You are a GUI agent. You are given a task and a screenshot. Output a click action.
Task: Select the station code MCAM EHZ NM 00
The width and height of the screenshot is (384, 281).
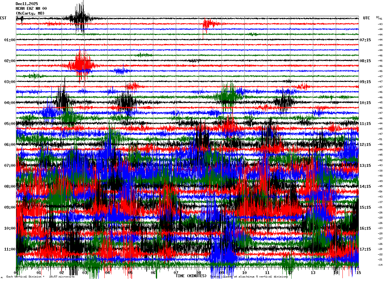(x=31, y=9)
